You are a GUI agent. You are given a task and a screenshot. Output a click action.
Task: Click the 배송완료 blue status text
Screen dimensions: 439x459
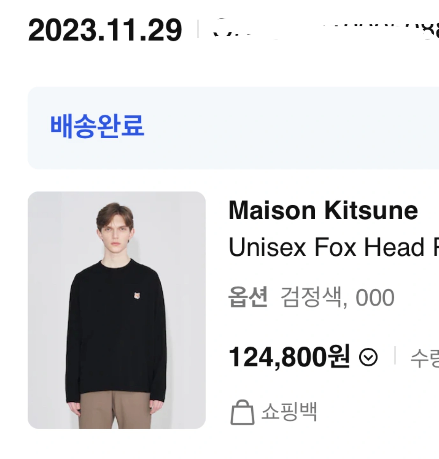97,126
